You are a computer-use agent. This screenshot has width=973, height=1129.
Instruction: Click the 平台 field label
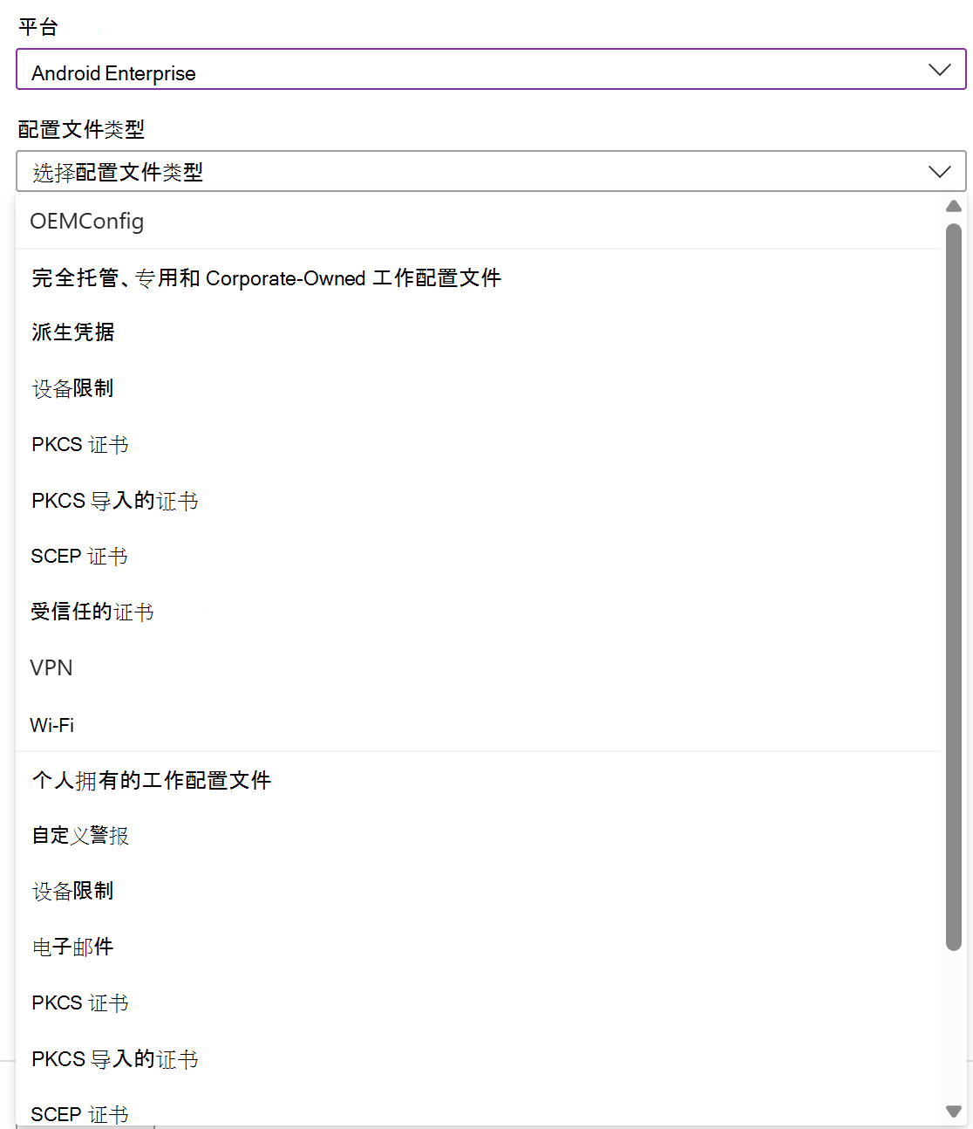pos(38,27)
